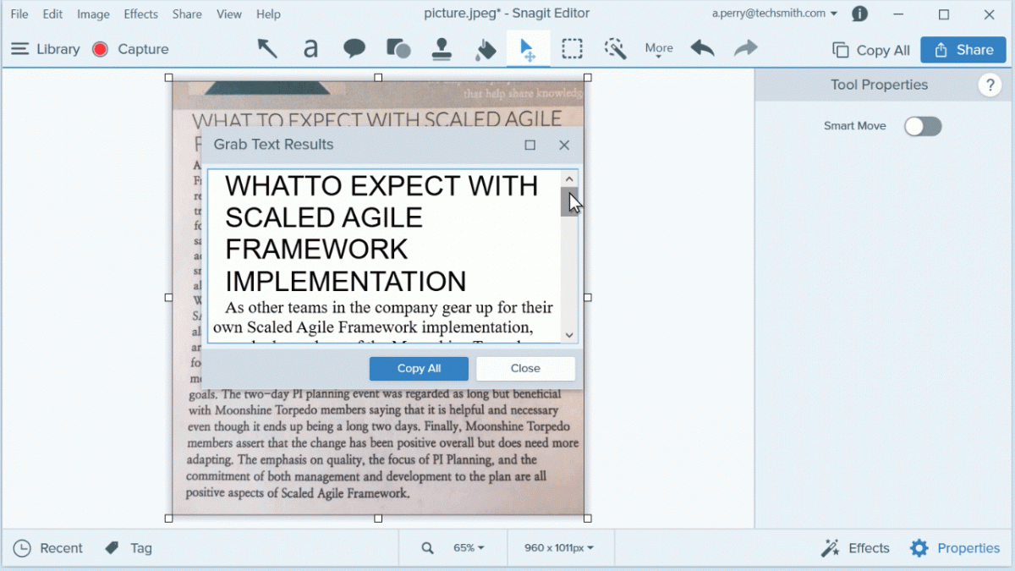1015x571 pixels.
Task: Click the 'Tool Properties' panel title
Action: tap(879, 85)
